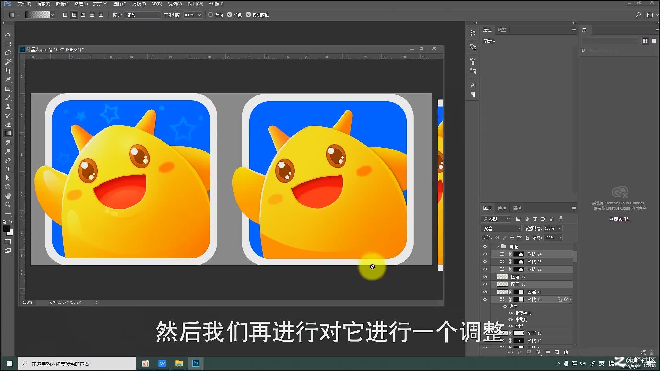Select the Hand tool
The height and width of the screenshot is (371, 660).
8,196
